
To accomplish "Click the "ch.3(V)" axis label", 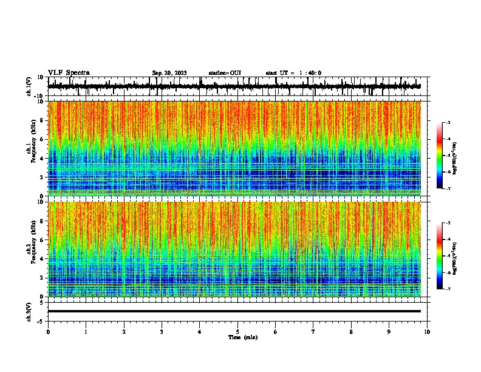I will click(x=29, y=312).
